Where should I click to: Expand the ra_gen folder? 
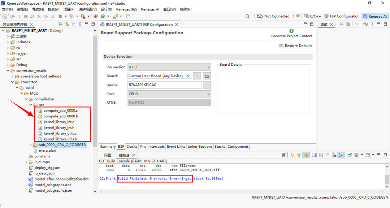tap(8, 53)
